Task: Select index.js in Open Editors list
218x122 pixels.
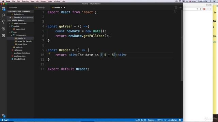Action: (20, 14)
